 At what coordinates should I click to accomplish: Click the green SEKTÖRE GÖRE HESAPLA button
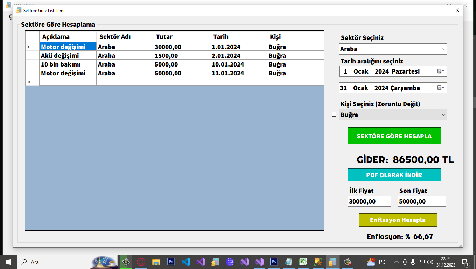(394, 136)
